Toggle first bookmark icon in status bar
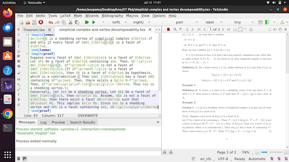Viewport: 289px width, 162px height. [x=272, y=159]
